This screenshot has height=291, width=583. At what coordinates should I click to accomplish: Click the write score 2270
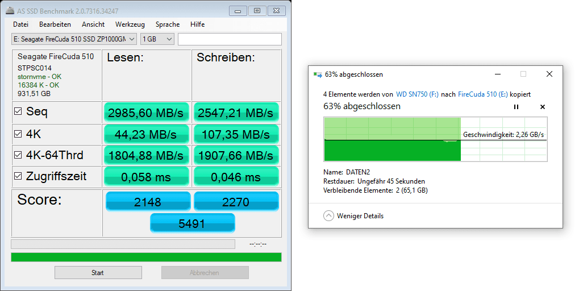[x=236, y=202]
